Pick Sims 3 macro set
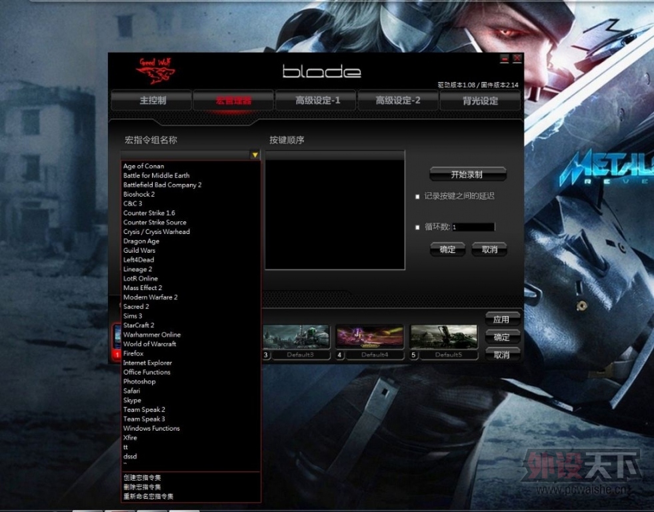The height and width of the screenshot is (512, 654). tap(133, 316)
